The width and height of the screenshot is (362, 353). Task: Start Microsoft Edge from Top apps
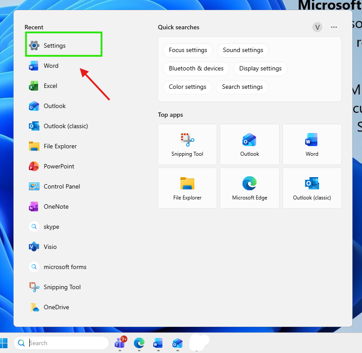click(250, 188)
